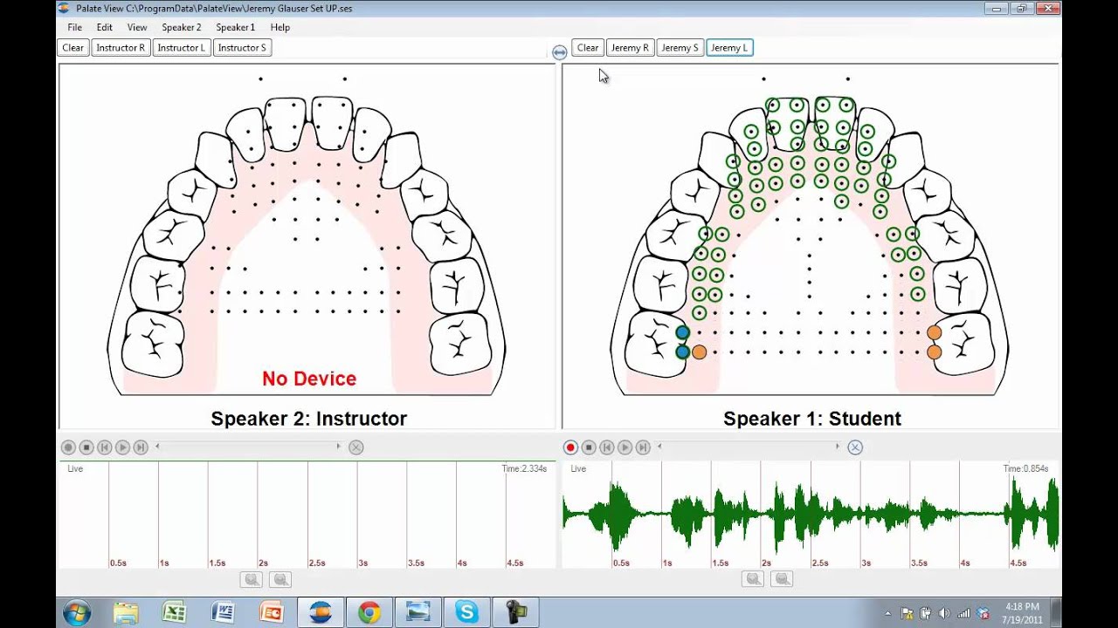Viewport: 1118px width, 628px height.
Task: Play the Student recording
Action: coord(625,447)
